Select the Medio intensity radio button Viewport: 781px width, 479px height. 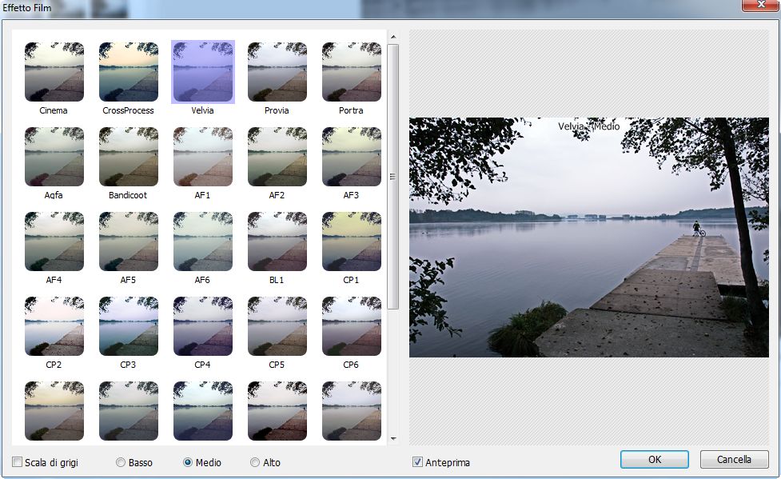pos(188,462)
